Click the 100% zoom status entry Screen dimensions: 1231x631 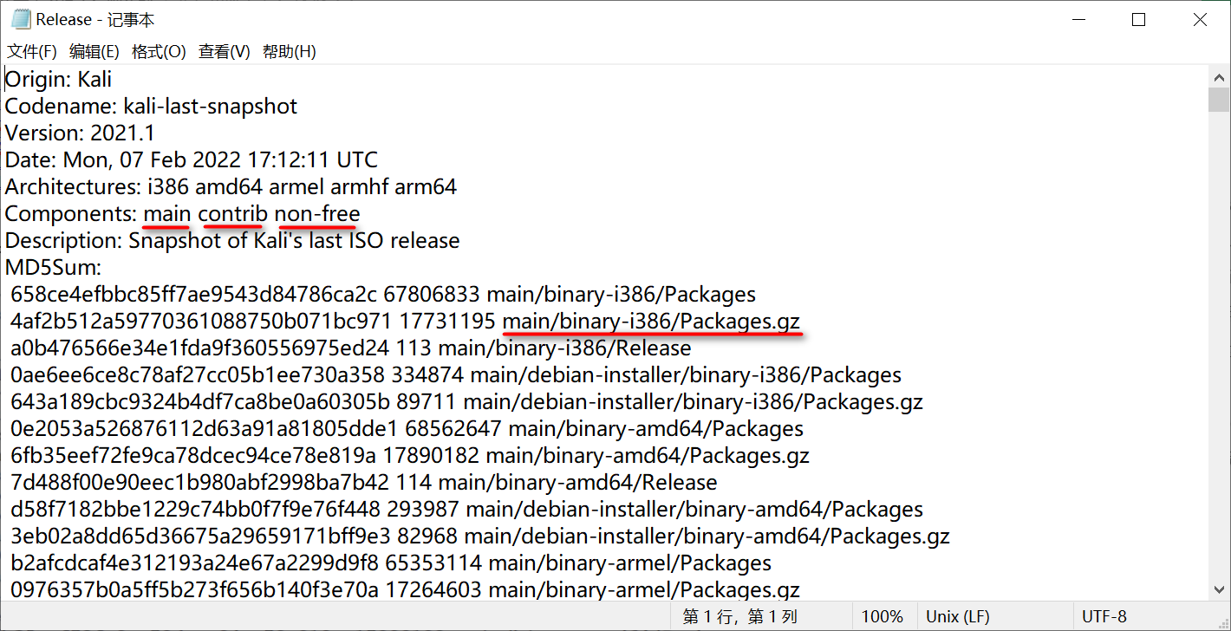883,616
